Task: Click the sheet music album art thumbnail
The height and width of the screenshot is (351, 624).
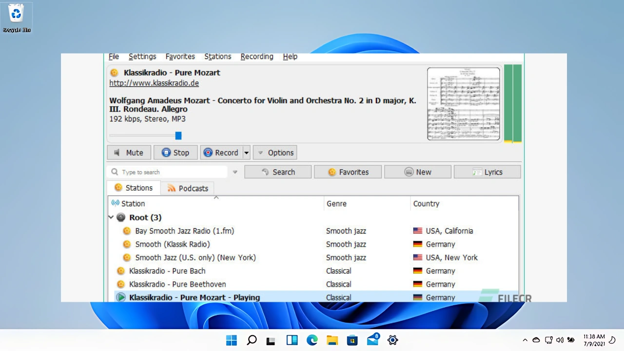Action: 464,104
